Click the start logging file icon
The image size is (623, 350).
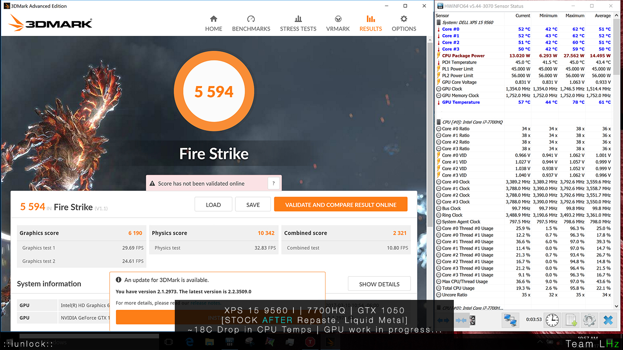click(571, 320)
